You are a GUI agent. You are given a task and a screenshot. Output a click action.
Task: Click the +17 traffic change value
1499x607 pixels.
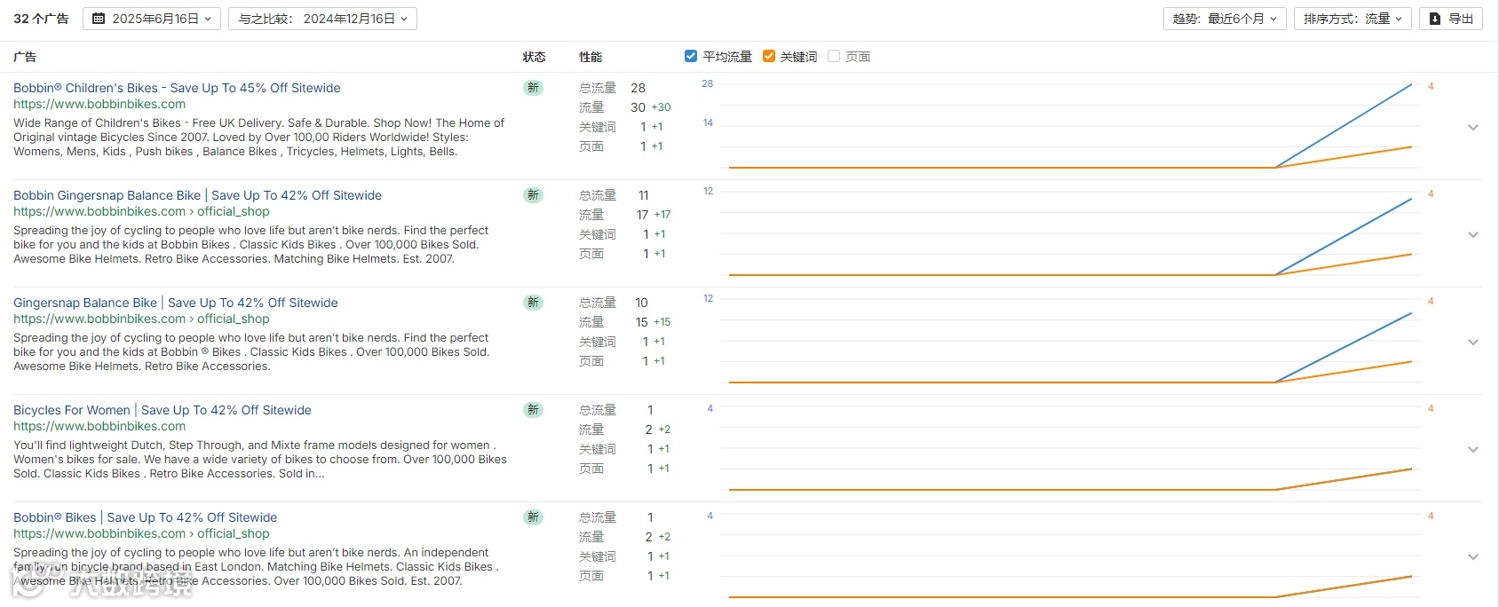(662, 215)
